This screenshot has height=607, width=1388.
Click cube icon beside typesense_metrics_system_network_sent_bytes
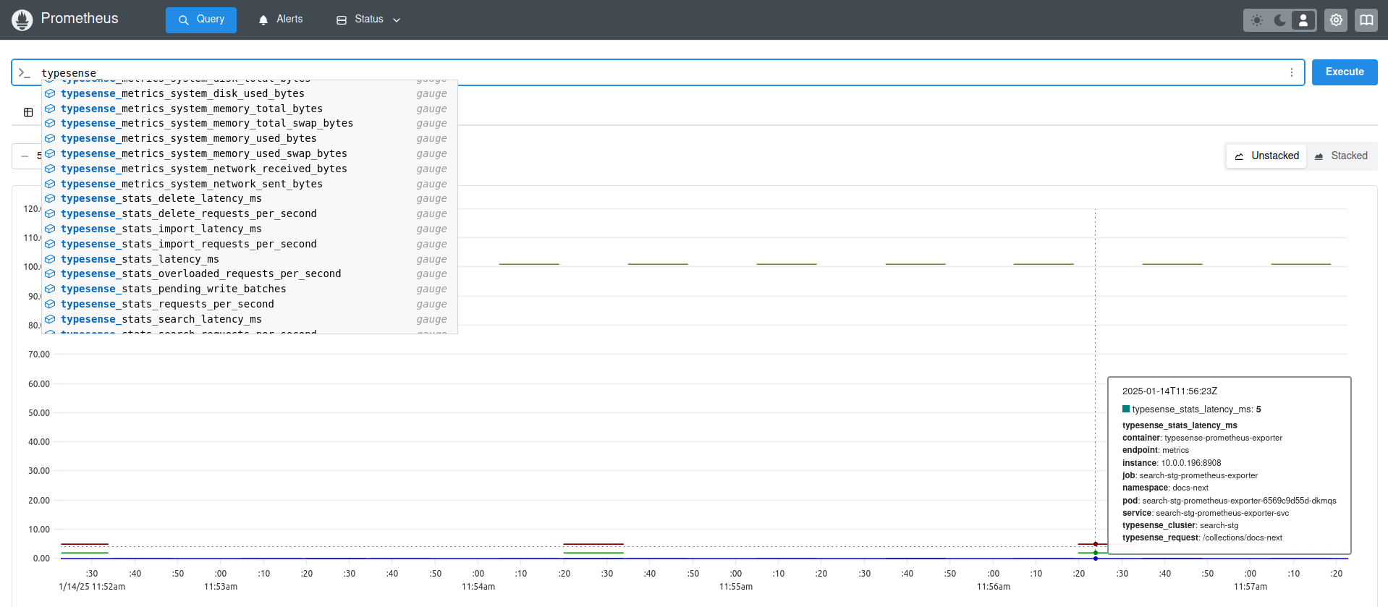(x=50, y=184)
